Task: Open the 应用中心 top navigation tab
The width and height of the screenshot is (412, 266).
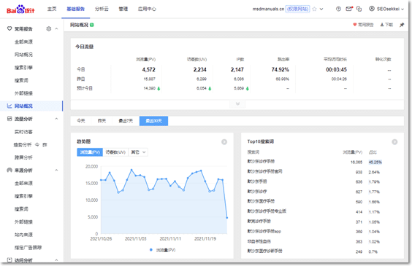Action: point(147,9)
